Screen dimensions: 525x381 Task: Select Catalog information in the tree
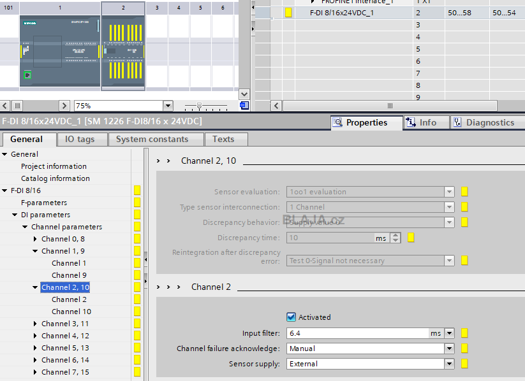55,178
